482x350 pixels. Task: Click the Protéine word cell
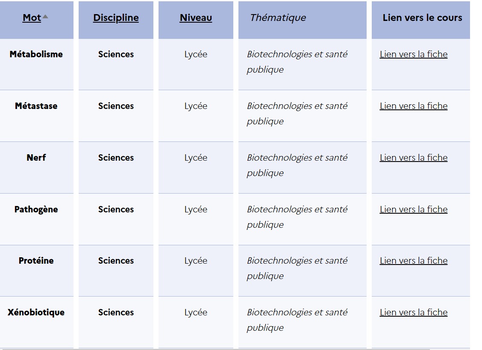[x=36, y=261]
